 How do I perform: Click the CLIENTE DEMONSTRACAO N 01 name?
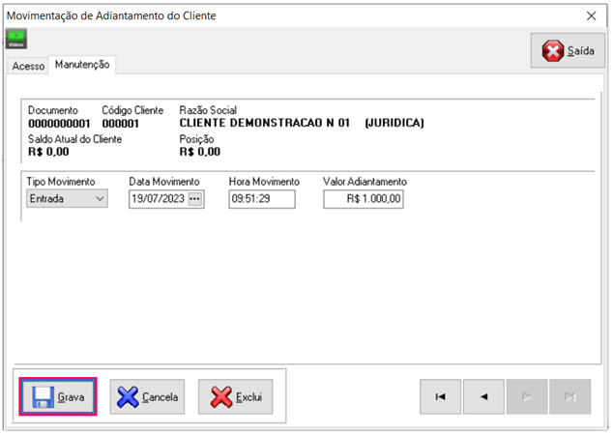coord(265,124)
